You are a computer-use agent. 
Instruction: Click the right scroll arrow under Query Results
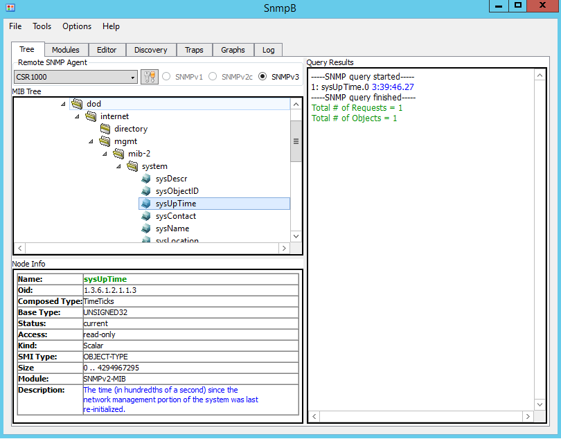point(528,416)
